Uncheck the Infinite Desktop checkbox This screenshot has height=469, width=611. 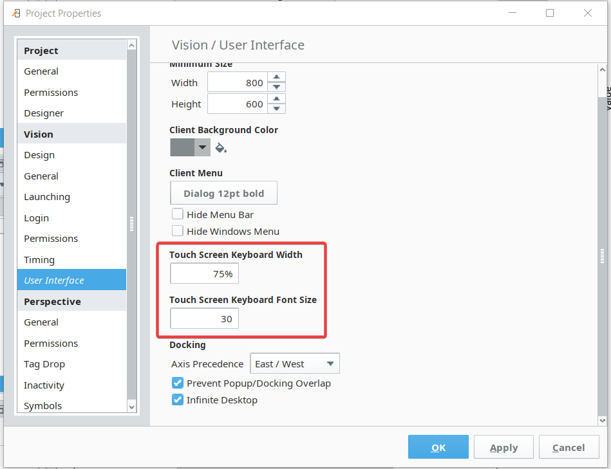[x=177, y=400]
